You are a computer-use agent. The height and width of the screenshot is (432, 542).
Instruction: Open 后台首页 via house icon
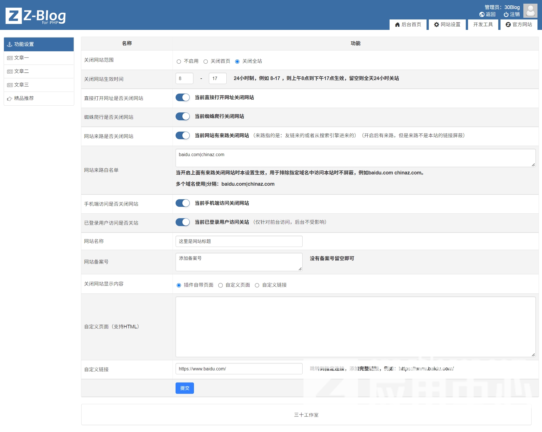(x=397, y=25)
